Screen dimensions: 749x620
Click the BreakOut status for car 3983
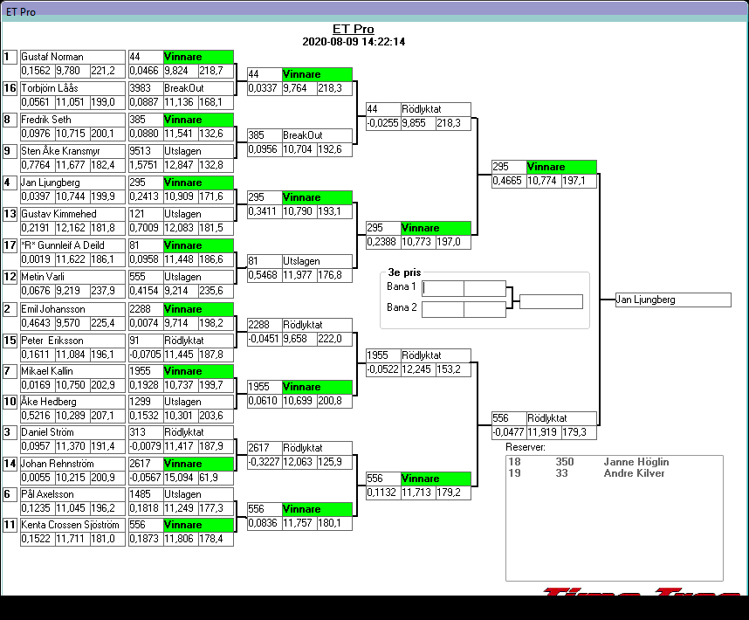click(x=197, y=88)
